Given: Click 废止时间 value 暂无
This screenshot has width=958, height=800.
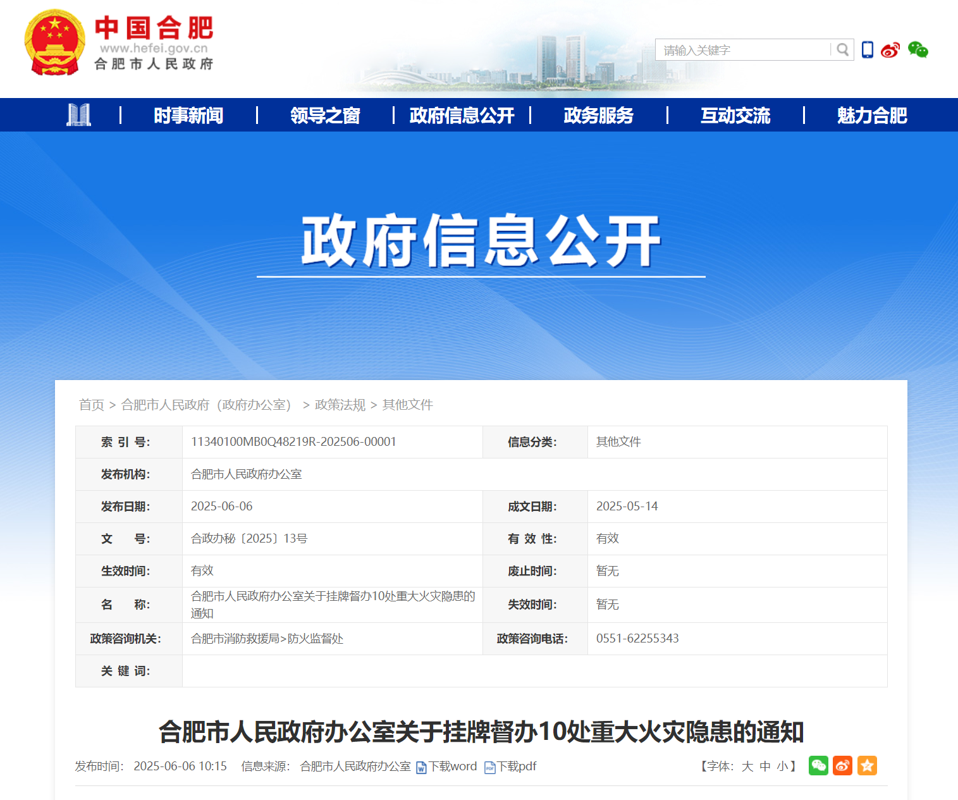Looking at the screenshot, I should 608,570.
